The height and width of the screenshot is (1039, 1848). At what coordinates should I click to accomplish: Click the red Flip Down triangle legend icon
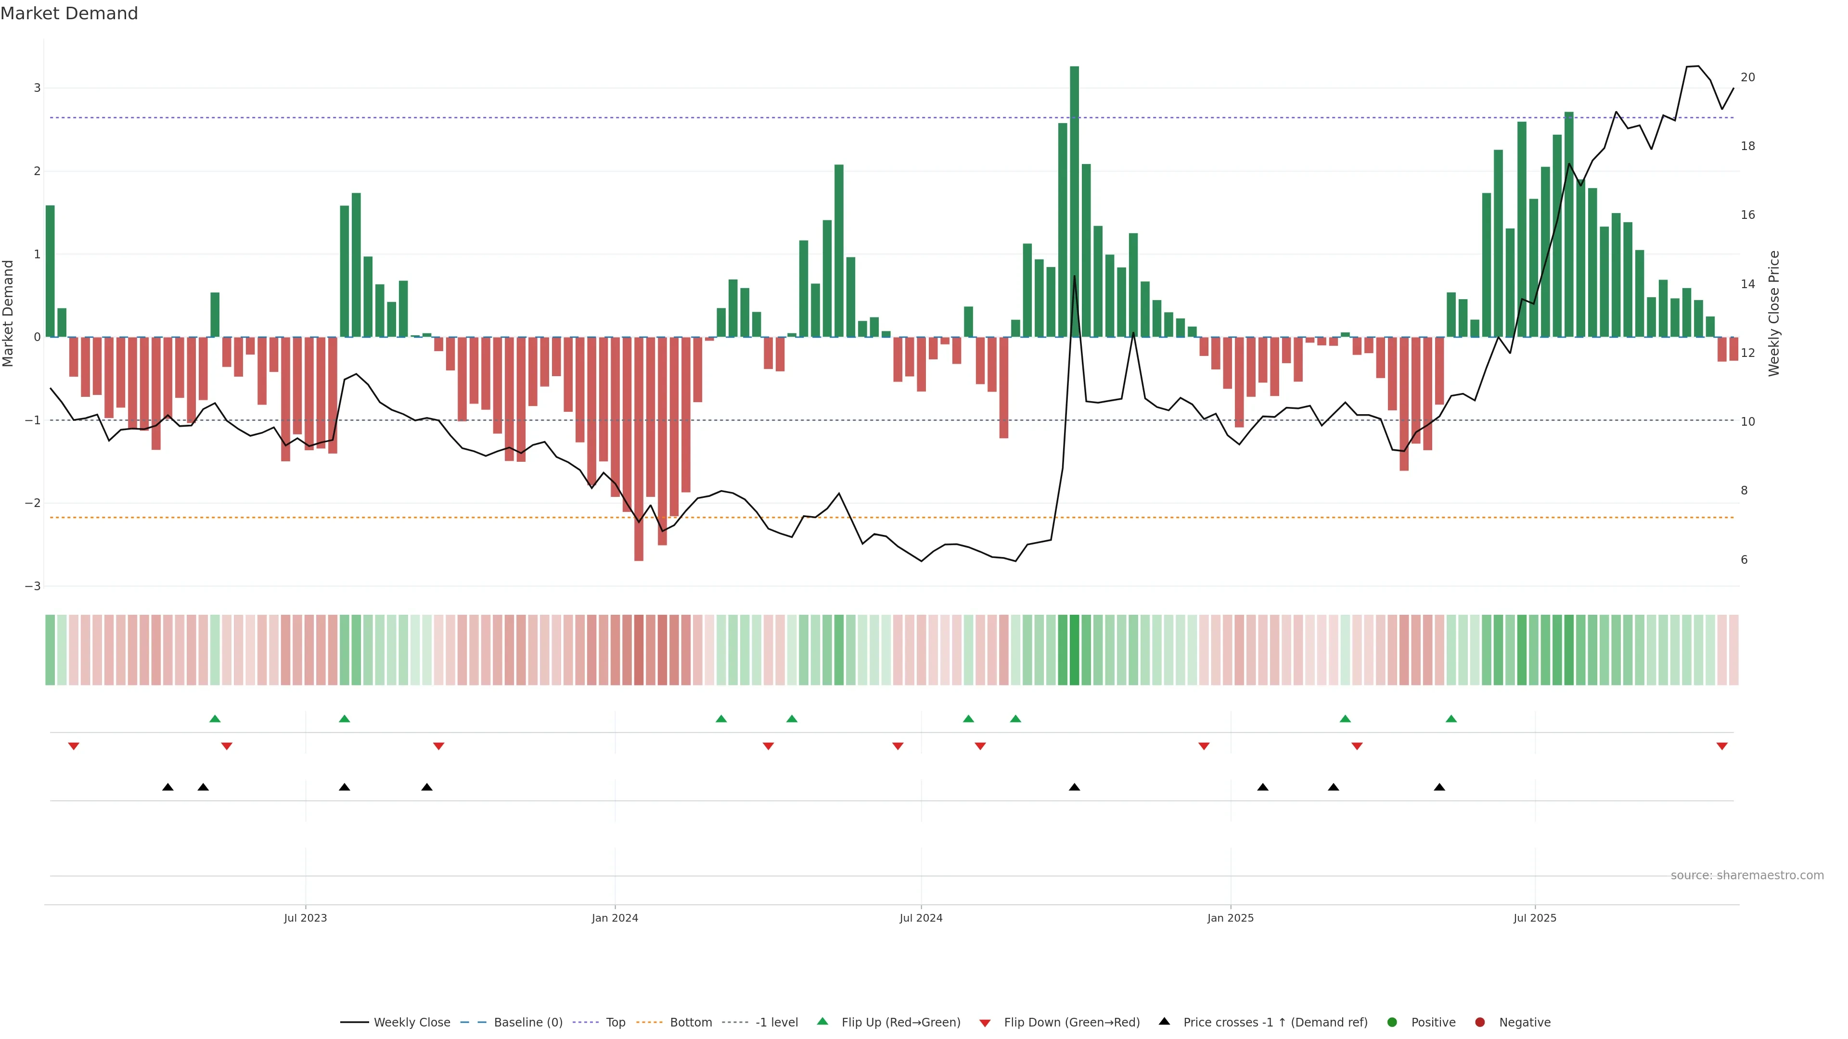click(985, 1023)
